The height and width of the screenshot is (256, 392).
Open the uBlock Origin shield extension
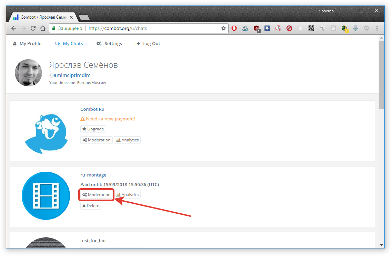click(x=257, y=29)
